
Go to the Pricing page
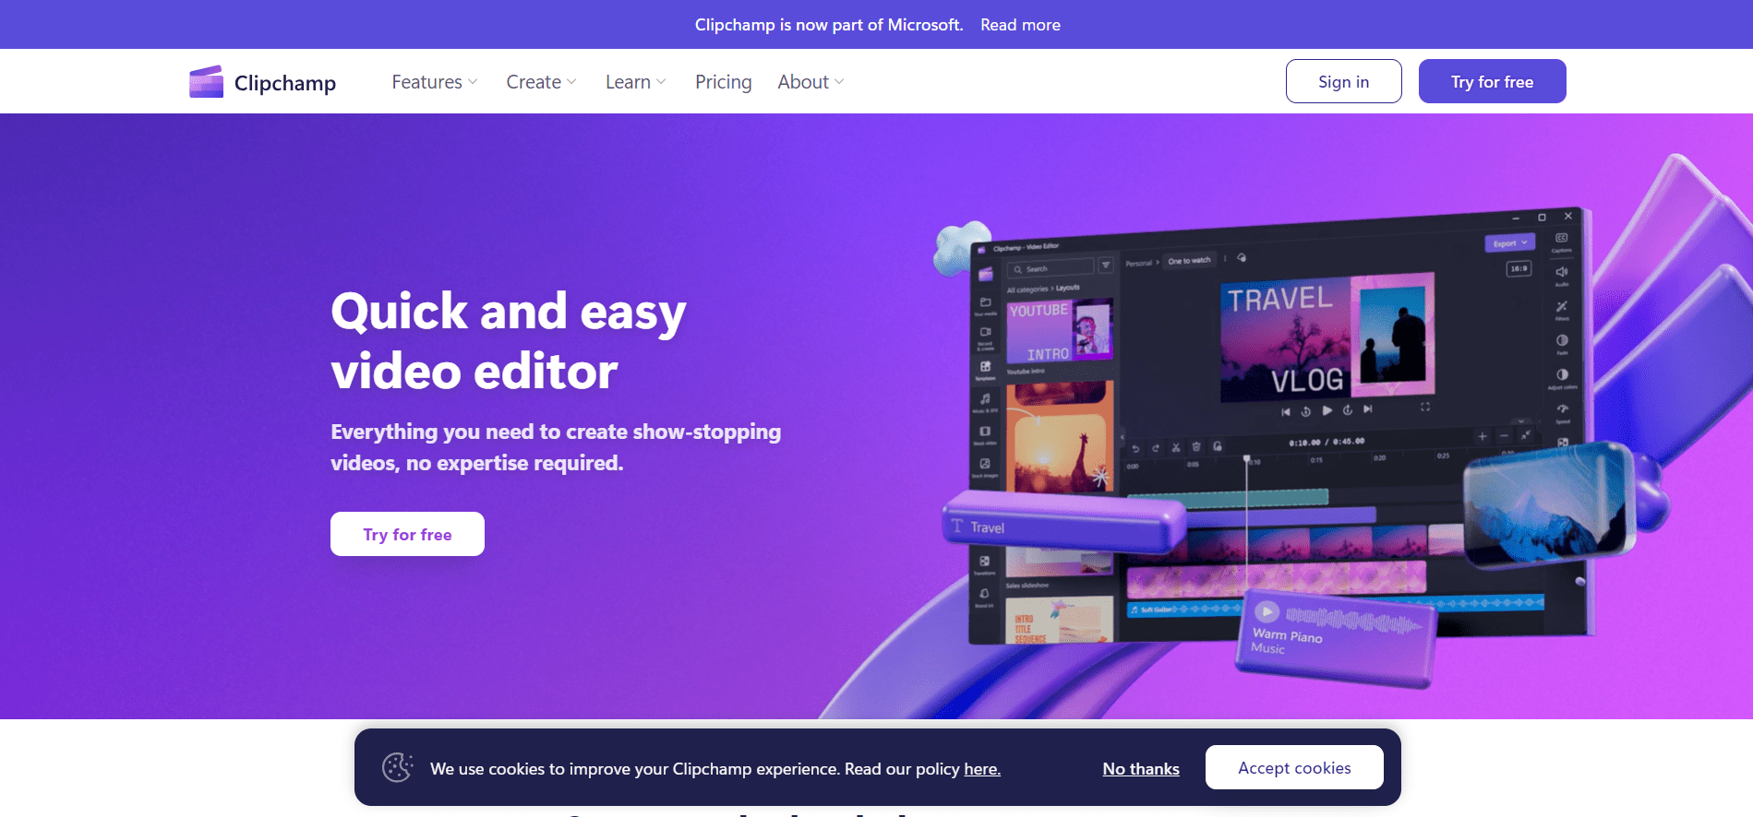pos(723,82)
